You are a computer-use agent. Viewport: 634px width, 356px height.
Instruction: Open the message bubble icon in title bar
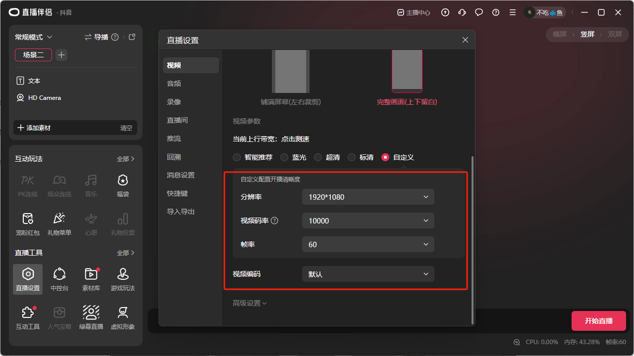click(x=479, y=12)
